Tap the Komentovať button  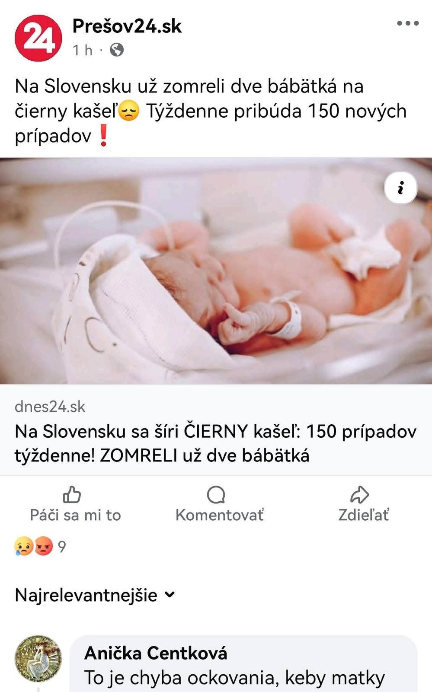pyautogui.click(x=220, y=504)
